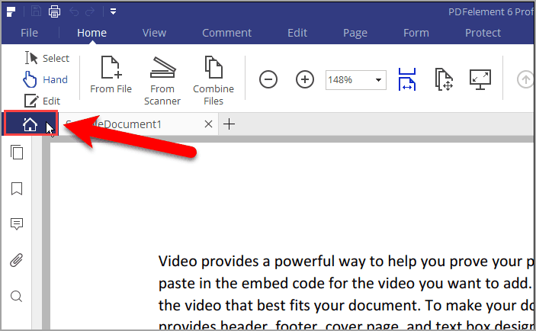536x331 pixels.
Task: Open the Form ribbon tab
Action: [x=416, y=33]
